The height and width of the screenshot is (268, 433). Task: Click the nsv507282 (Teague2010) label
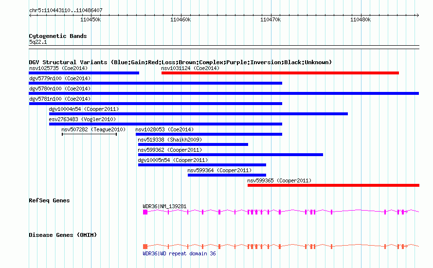coord(93,129)
